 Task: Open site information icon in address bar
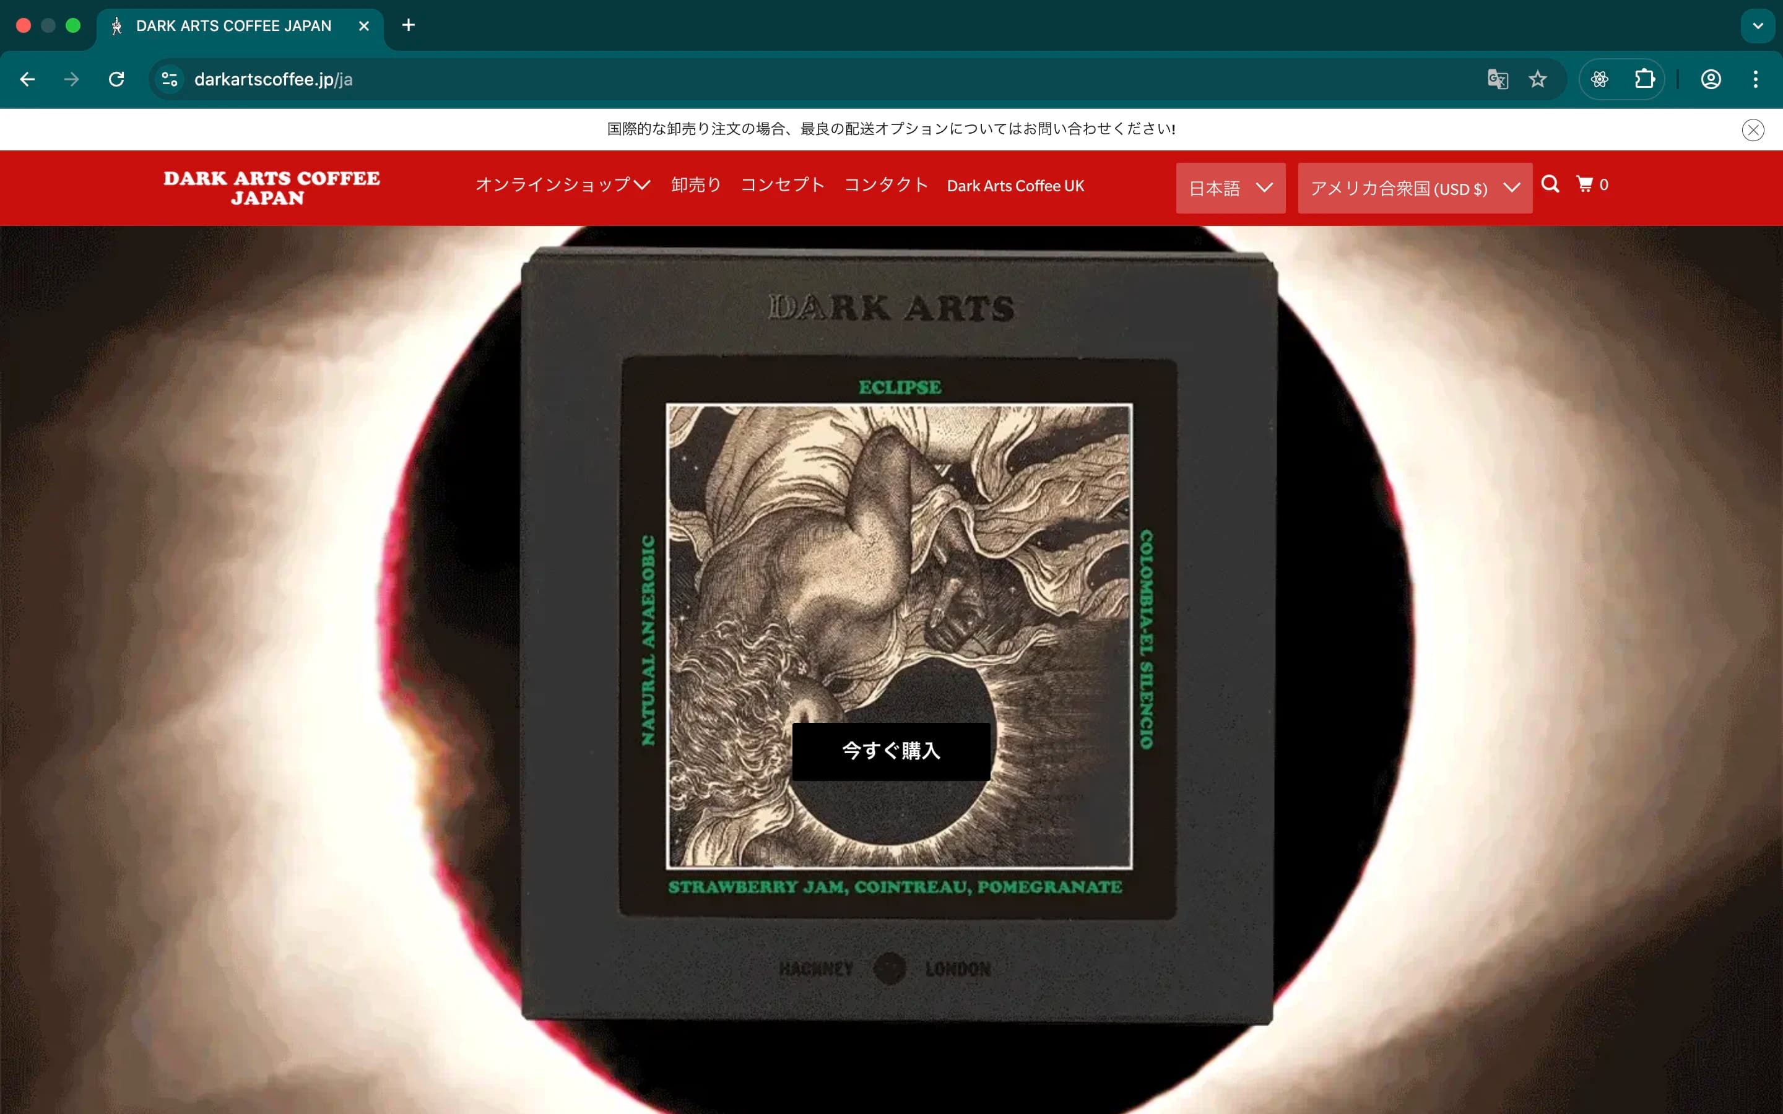coord(170,79)
